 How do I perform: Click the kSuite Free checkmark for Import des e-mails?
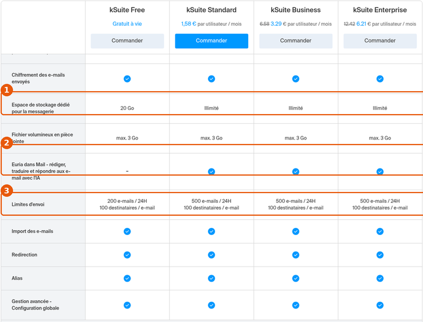[x=127, y=231]
